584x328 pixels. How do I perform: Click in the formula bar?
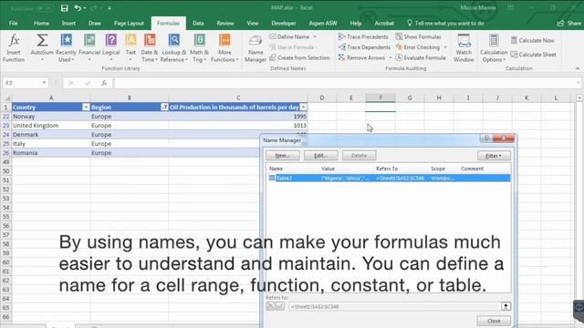click(345, 83)
